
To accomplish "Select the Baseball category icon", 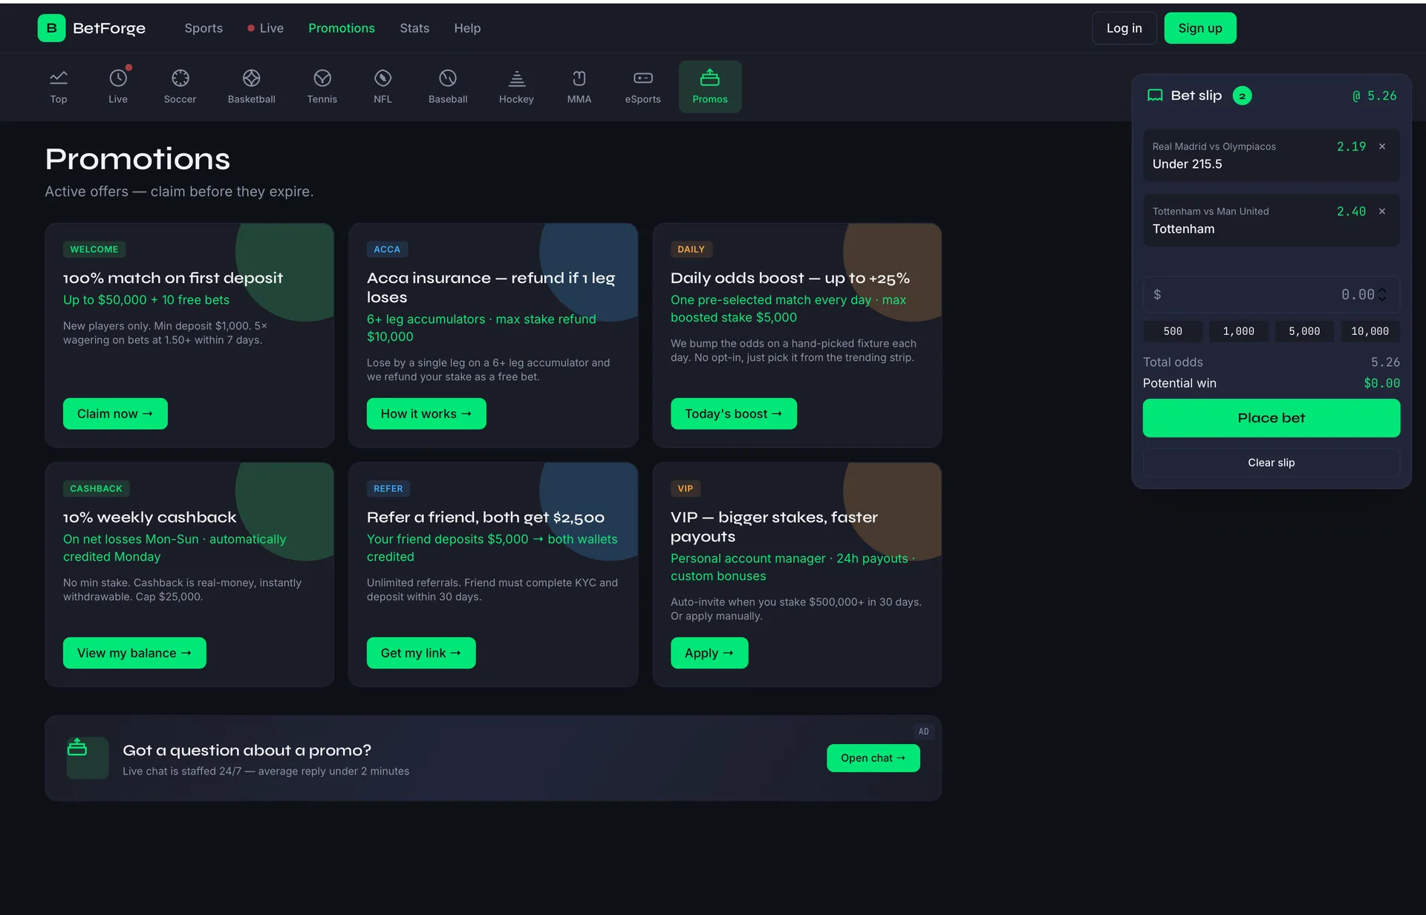I will click(x=448, y=86).
